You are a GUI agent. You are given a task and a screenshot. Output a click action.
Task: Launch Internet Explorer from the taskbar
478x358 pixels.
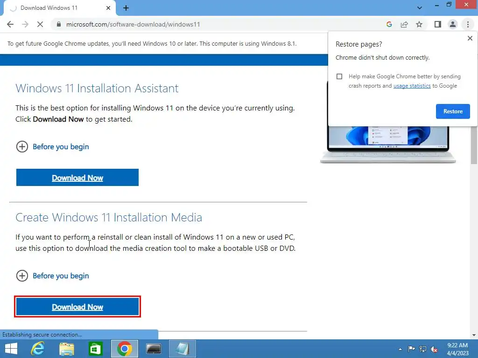(38, 349)
